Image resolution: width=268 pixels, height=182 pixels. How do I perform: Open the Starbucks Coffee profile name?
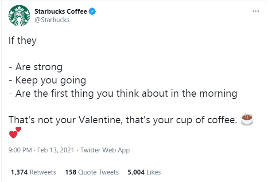(x=60, y=11)
